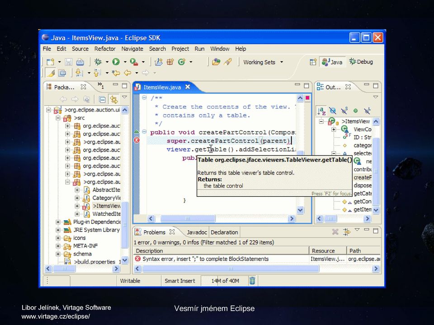
Task: Click the Path column header
Action: click(363, 251)
